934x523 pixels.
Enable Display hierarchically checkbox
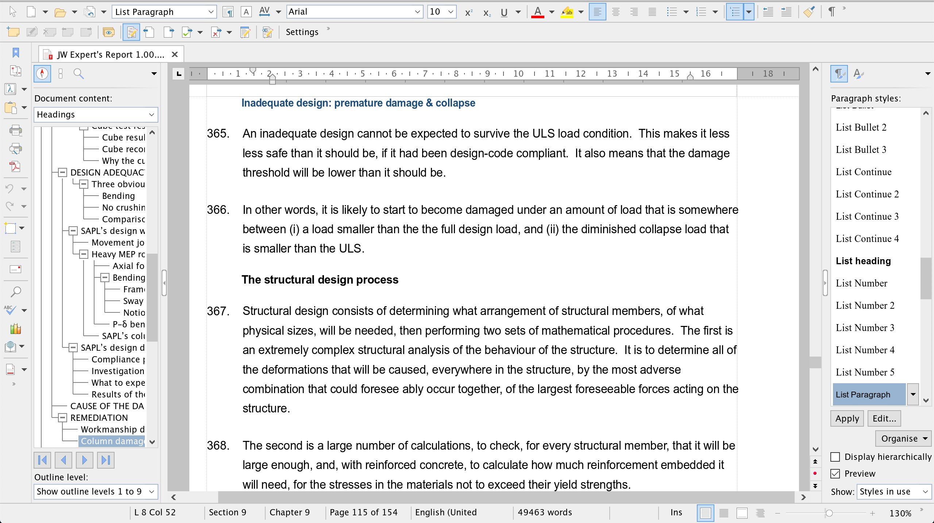835,457
